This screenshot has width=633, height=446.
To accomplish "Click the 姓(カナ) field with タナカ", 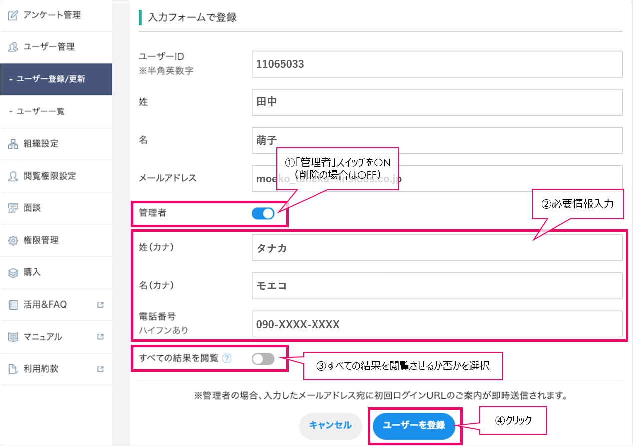I will point(437,248).
